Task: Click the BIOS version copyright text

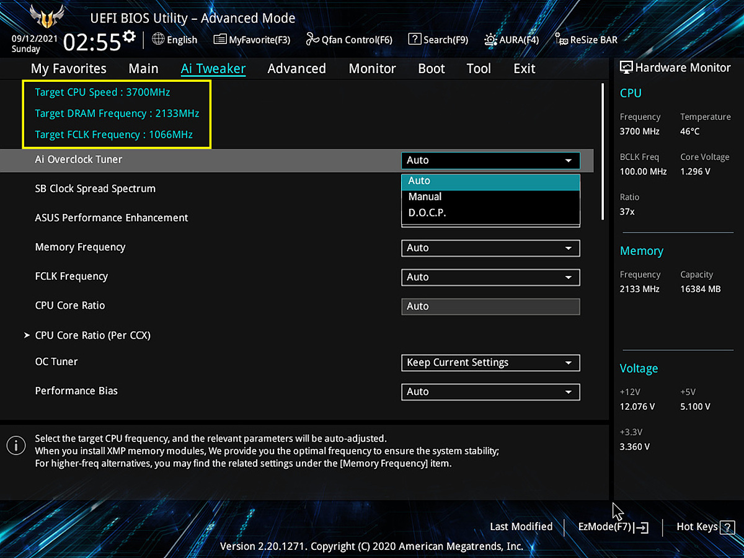Action: point(372,546)
